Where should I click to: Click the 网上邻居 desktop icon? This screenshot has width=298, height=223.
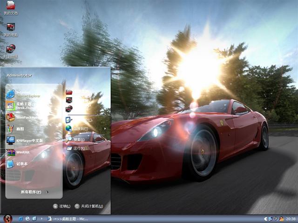pyautogui.click(x=11, y=52)
